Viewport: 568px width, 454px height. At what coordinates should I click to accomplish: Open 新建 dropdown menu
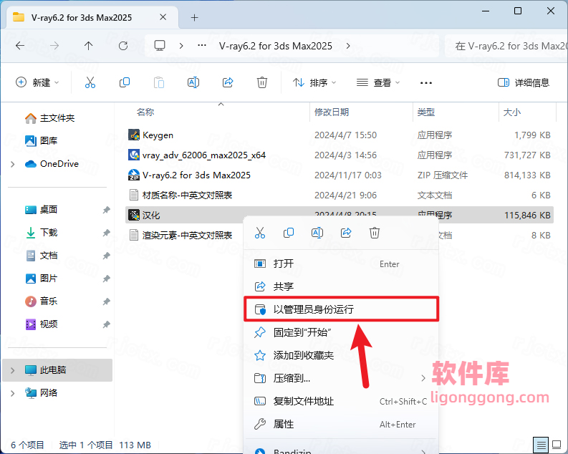pos(37,82)
